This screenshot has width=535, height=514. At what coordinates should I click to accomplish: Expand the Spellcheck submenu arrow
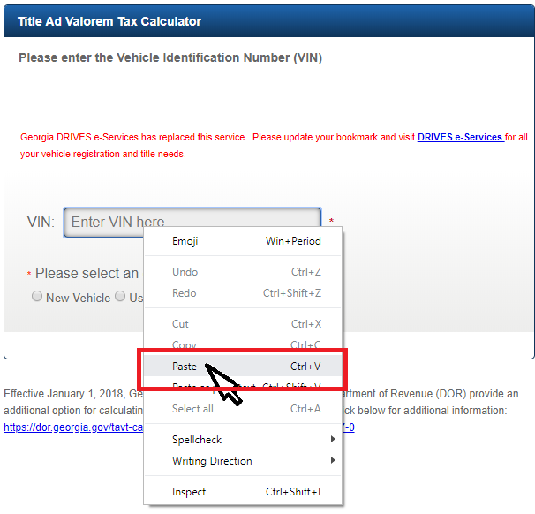(x=333, y=439)
